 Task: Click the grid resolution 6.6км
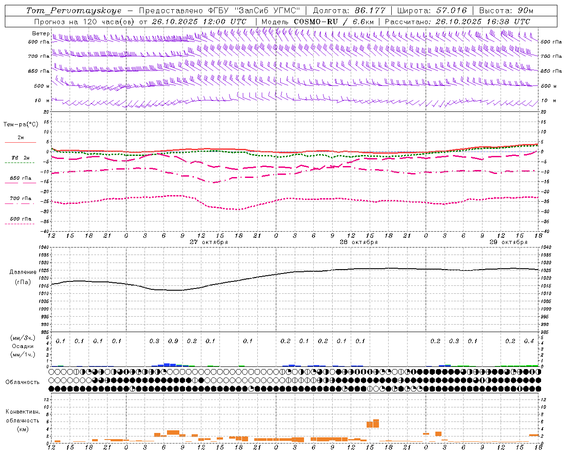click(363, 22)
